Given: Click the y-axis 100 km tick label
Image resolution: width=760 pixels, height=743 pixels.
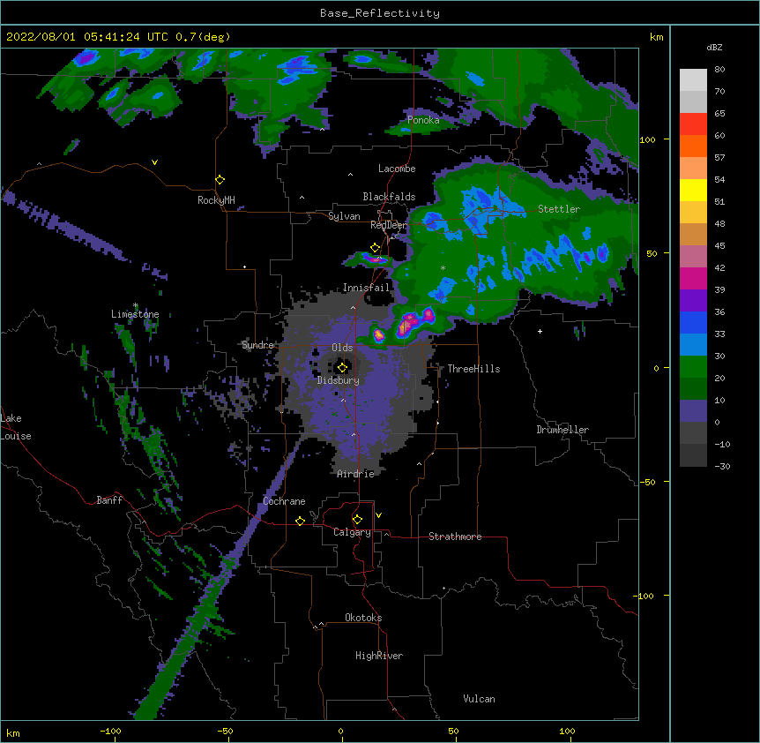Looking at the screenshot, I should point(647,139).
